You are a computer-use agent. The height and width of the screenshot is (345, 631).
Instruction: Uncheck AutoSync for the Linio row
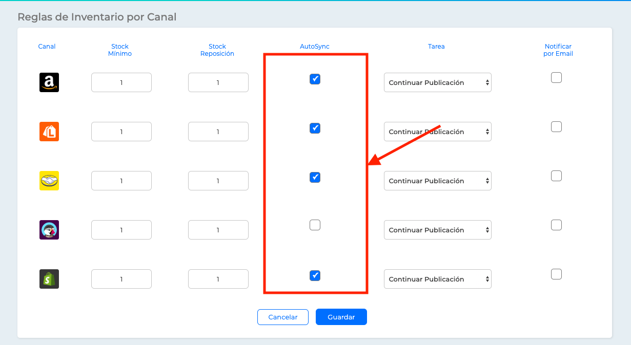pyautogui.click(x=315, y=128)
